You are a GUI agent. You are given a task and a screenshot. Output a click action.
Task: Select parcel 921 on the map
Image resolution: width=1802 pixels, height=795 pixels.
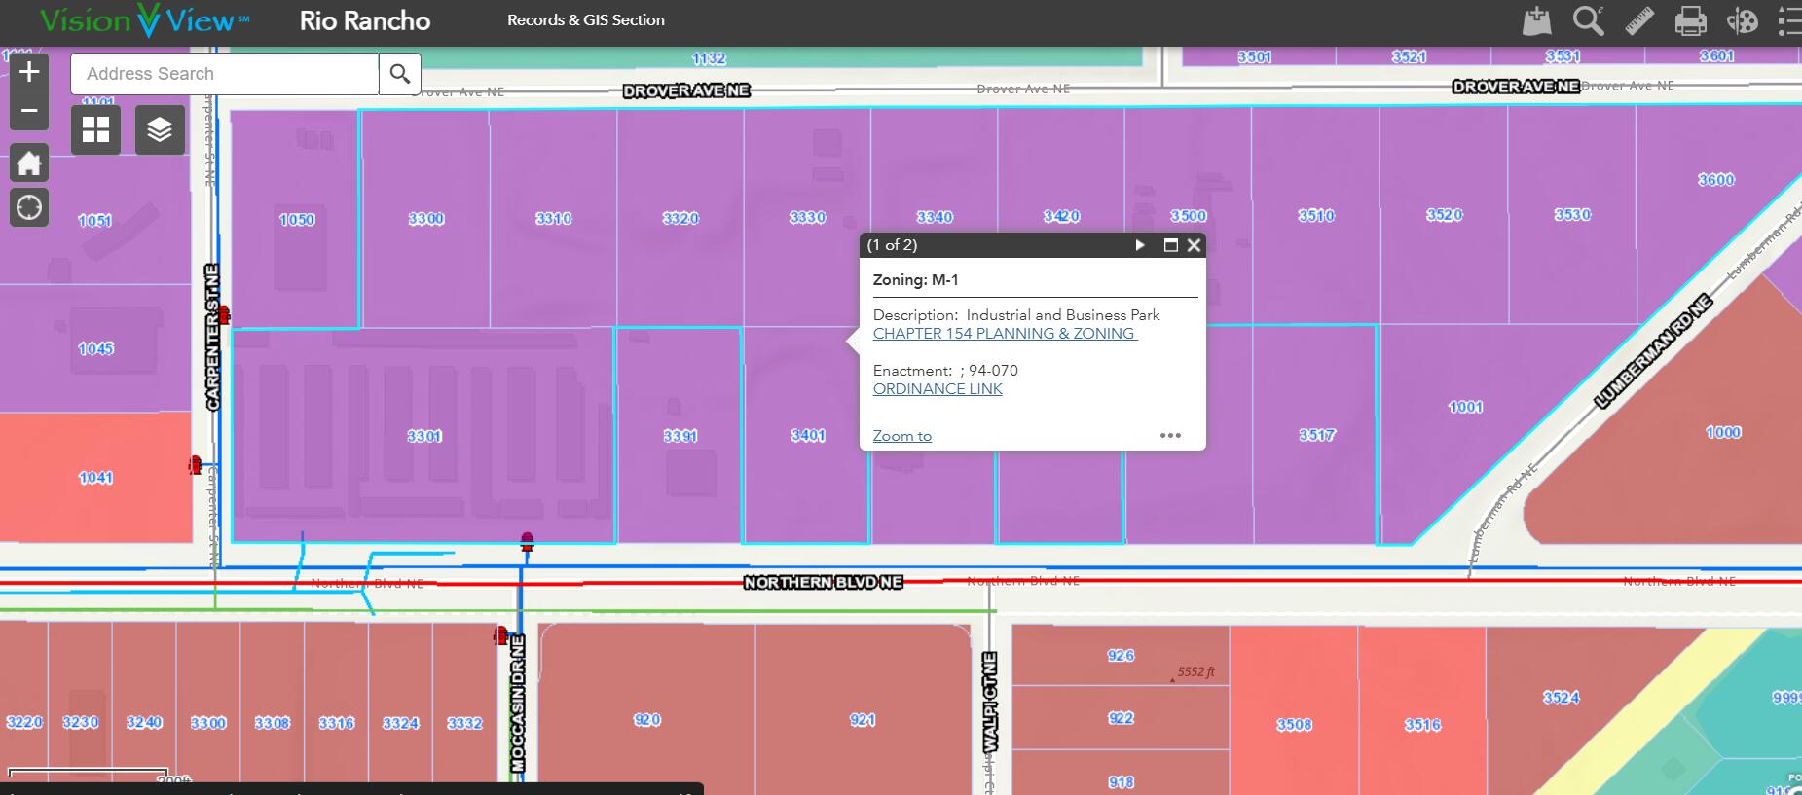click(862, 720)
